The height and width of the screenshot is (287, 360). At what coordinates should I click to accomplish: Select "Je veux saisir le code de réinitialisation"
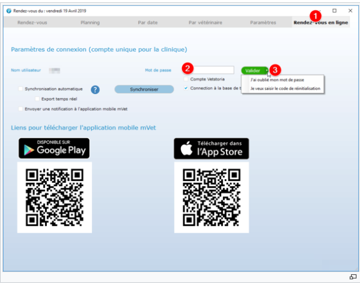[285, 89]
